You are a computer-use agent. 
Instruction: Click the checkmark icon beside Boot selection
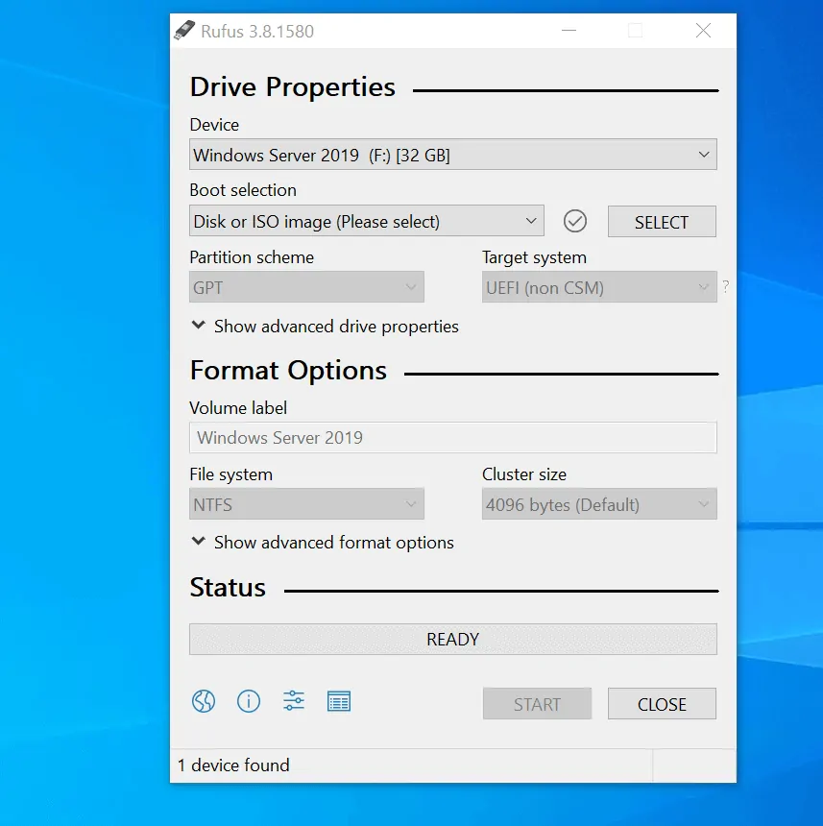[574, 221]
